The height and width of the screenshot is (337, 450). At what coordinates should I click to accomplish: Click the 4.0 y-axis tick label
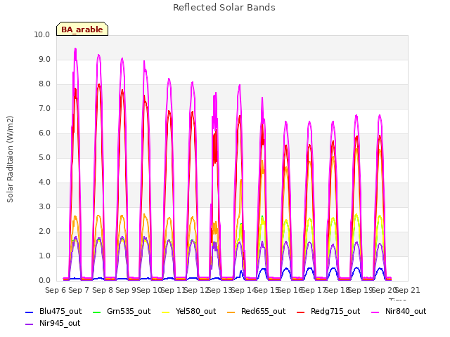click(44, 183)
